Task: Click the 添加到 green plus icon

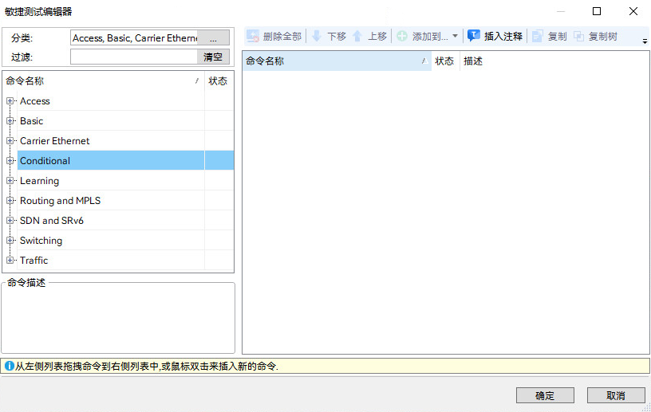Action: pos(402,37)
